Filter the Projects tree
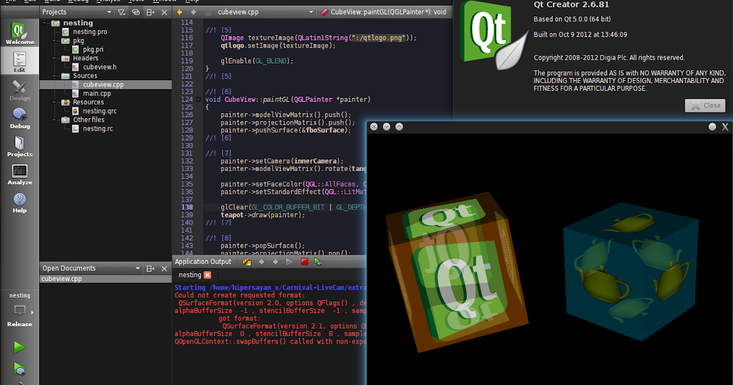733x385 pixels. pyautogui.click(x=122, y=12)
